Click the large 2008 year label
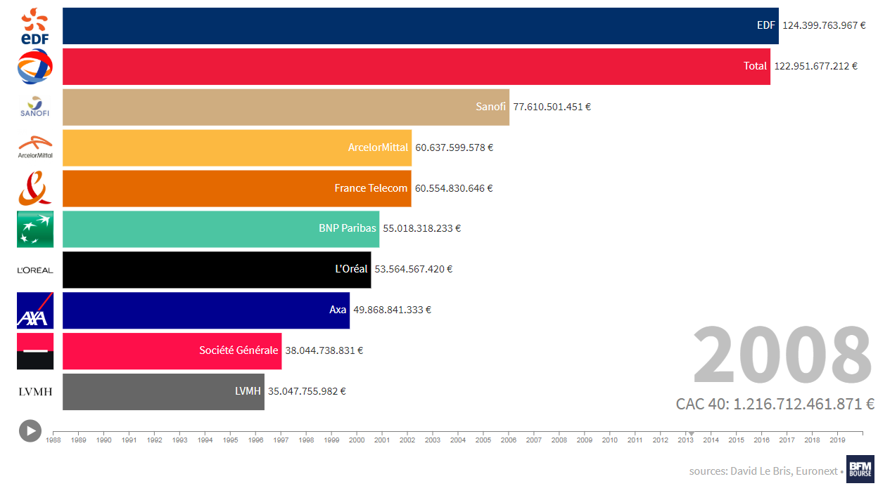This screenshot has width=878, height=493. tap(782, 356)
